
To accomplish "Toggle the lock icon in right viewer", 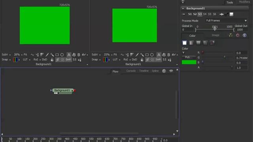I will [142, 60].
